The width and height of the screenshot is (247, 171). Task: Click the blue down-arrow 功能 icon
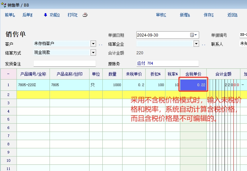(46, 15)
